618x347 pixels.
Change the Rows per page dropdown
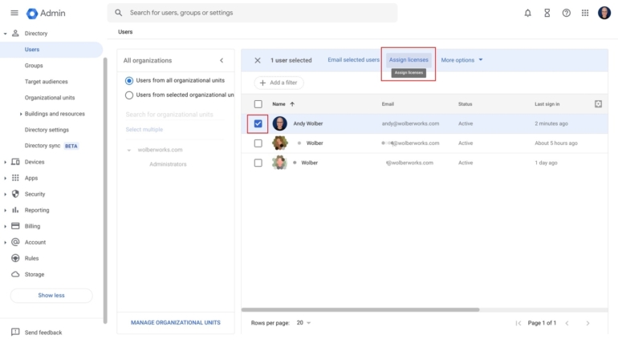303,323
